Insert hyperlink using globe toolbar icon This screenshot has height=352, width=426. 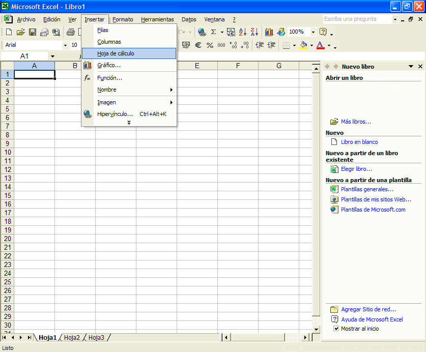(x=202, y=32)
